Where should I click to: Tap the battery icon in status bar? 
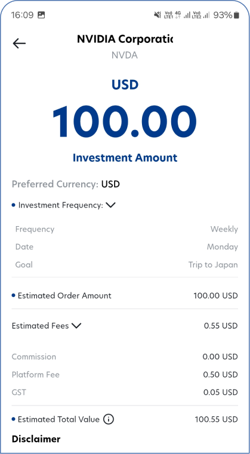(237, 15)
